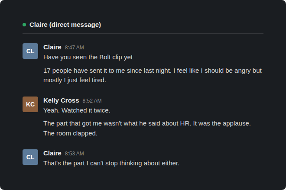Select the message starting '17 people have sent it'

click(x=153, y=75)
